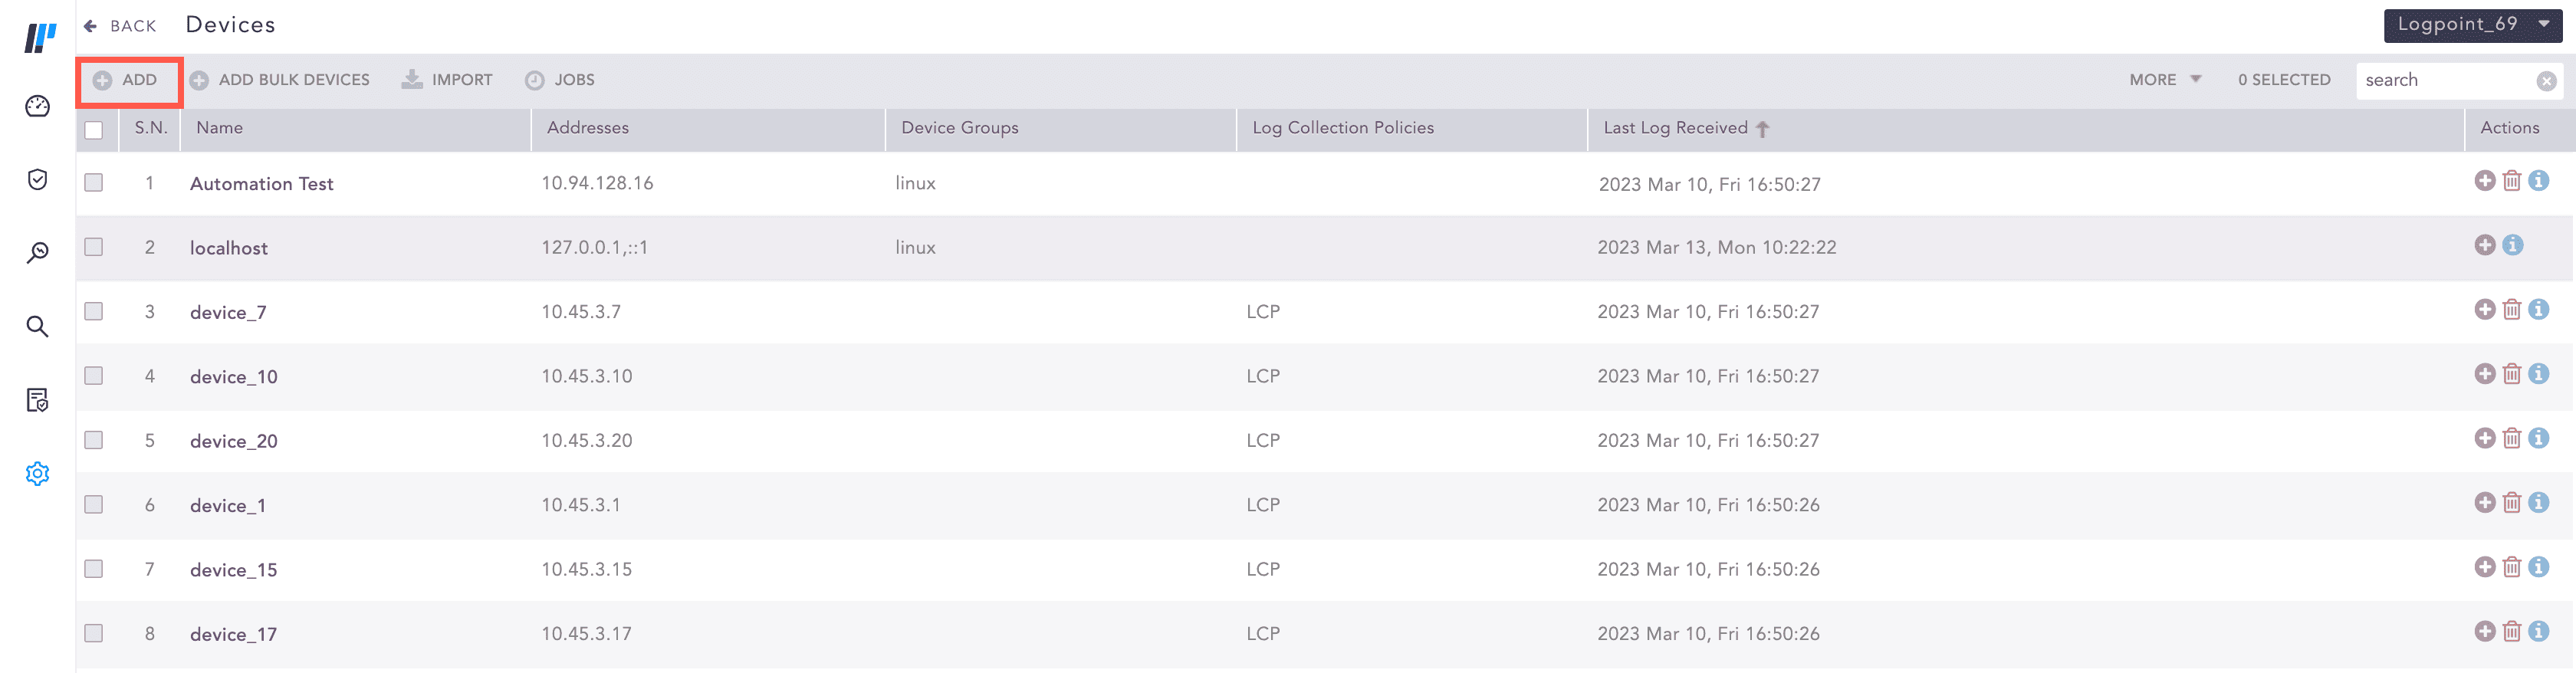Tick the checkbox next to Automation Test

click(x=93, y=183)
